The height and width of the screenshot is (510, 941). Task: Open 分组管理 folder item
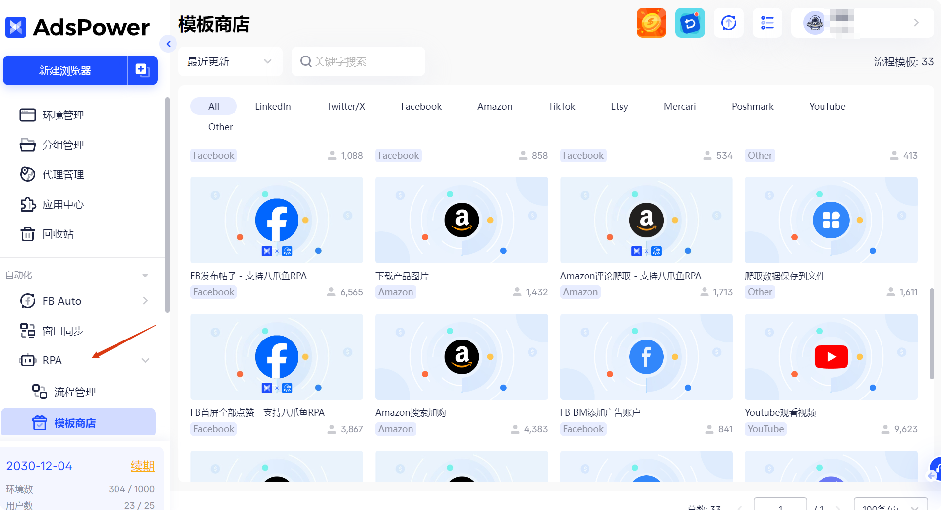point(52,145)
